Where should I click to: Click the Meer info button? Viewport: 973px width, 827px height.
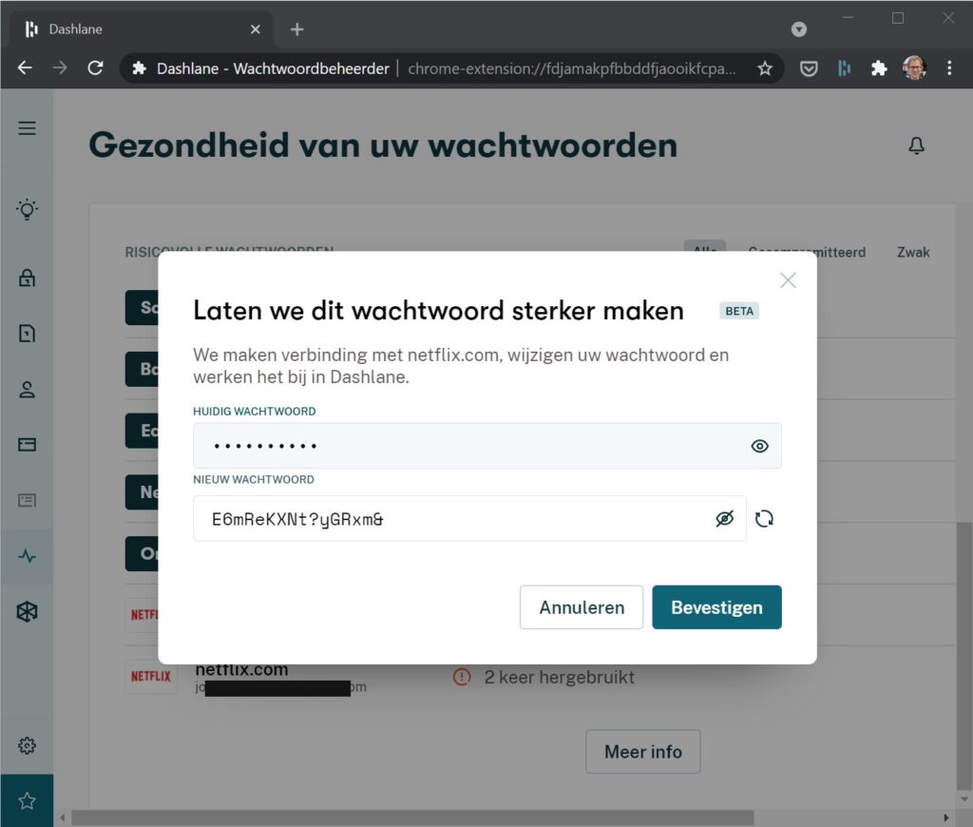[x=643, y=752]
